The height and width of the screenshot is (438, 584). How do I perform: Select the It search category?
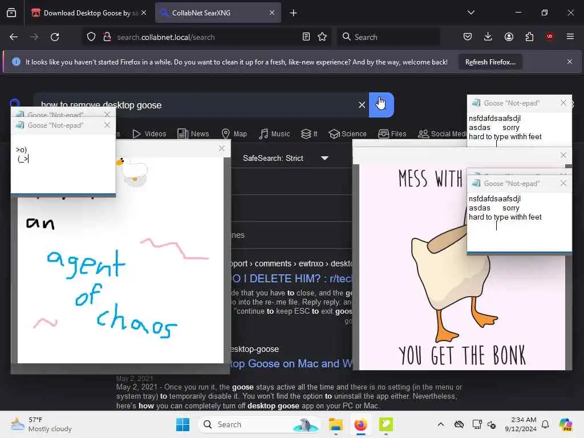pos(309,133)
